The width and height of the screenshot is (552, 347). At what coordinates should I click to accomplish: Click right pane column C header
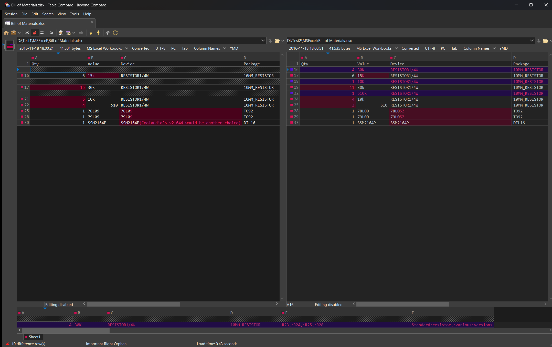click(450, 58)
